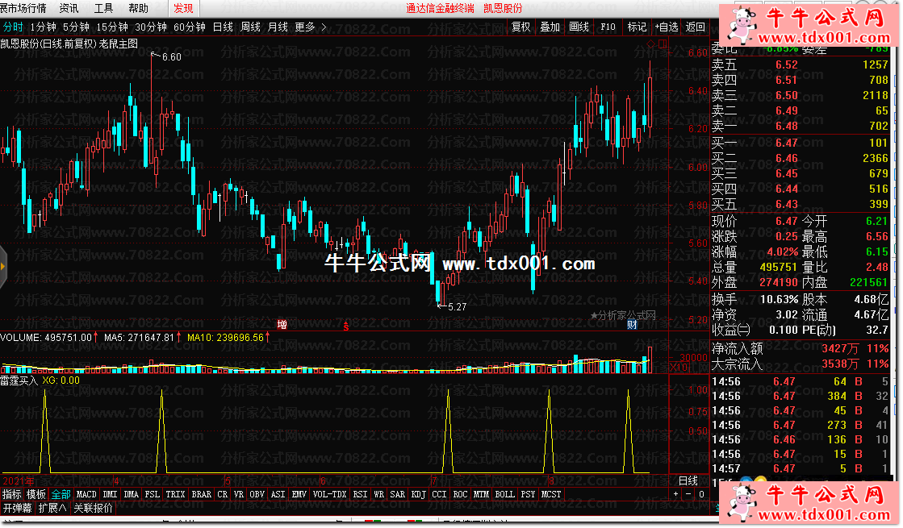Viewport: 903px width, 528px height.
Task: Click the F10 button
Action: click(x=608, y=27)
